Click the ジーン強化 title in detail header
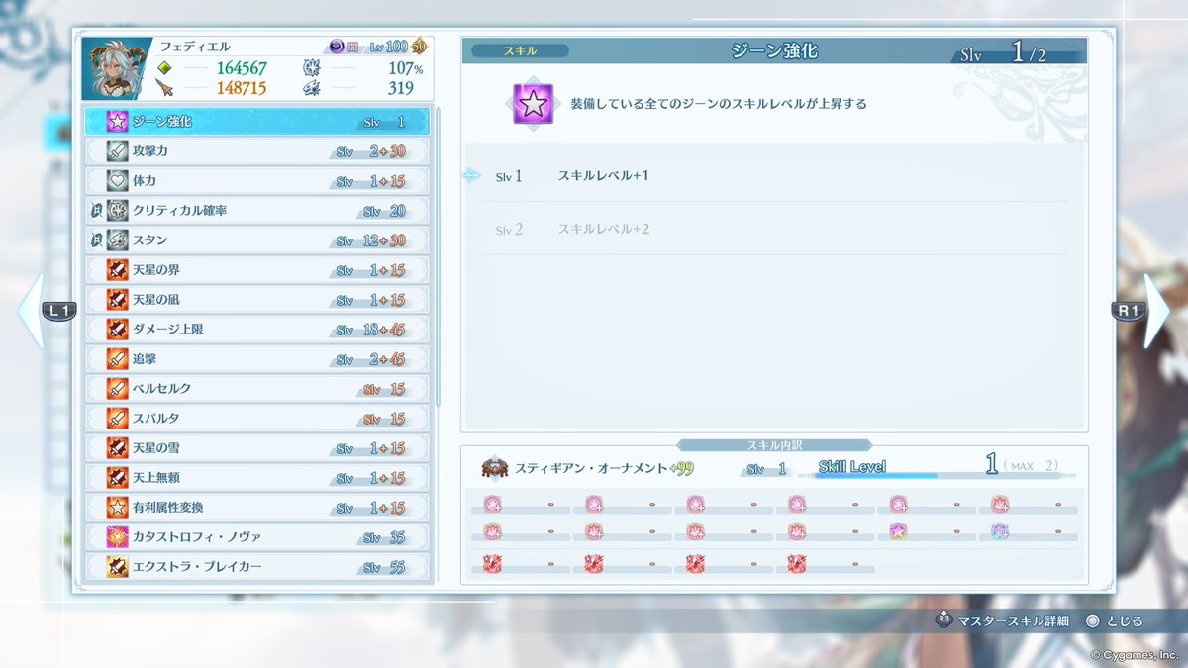The width and height of the screenshot is (1188, 668). click(x=773, y=50)
